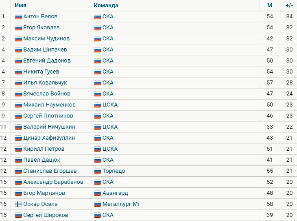This screenshot has height=221, width=297.
Task: Open player Валерий Ничушкин's page
Action: click(x=49, y=127)
